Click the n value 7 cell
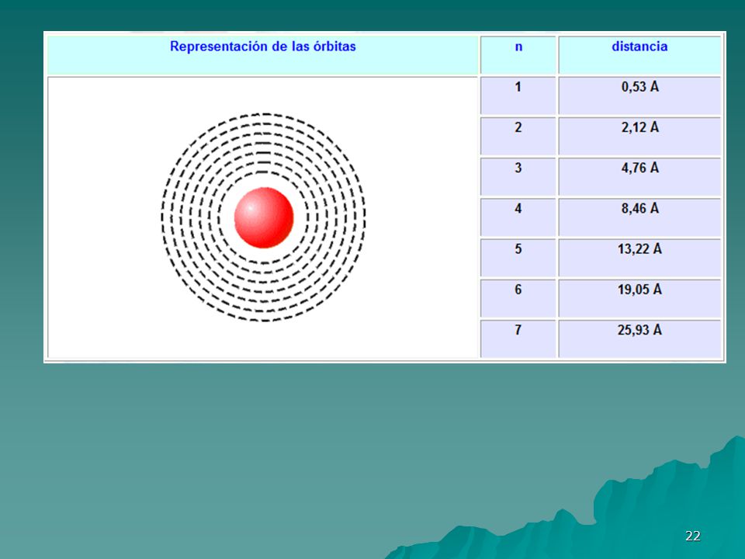Screen dimensions: 745x559 click(518, 339)
